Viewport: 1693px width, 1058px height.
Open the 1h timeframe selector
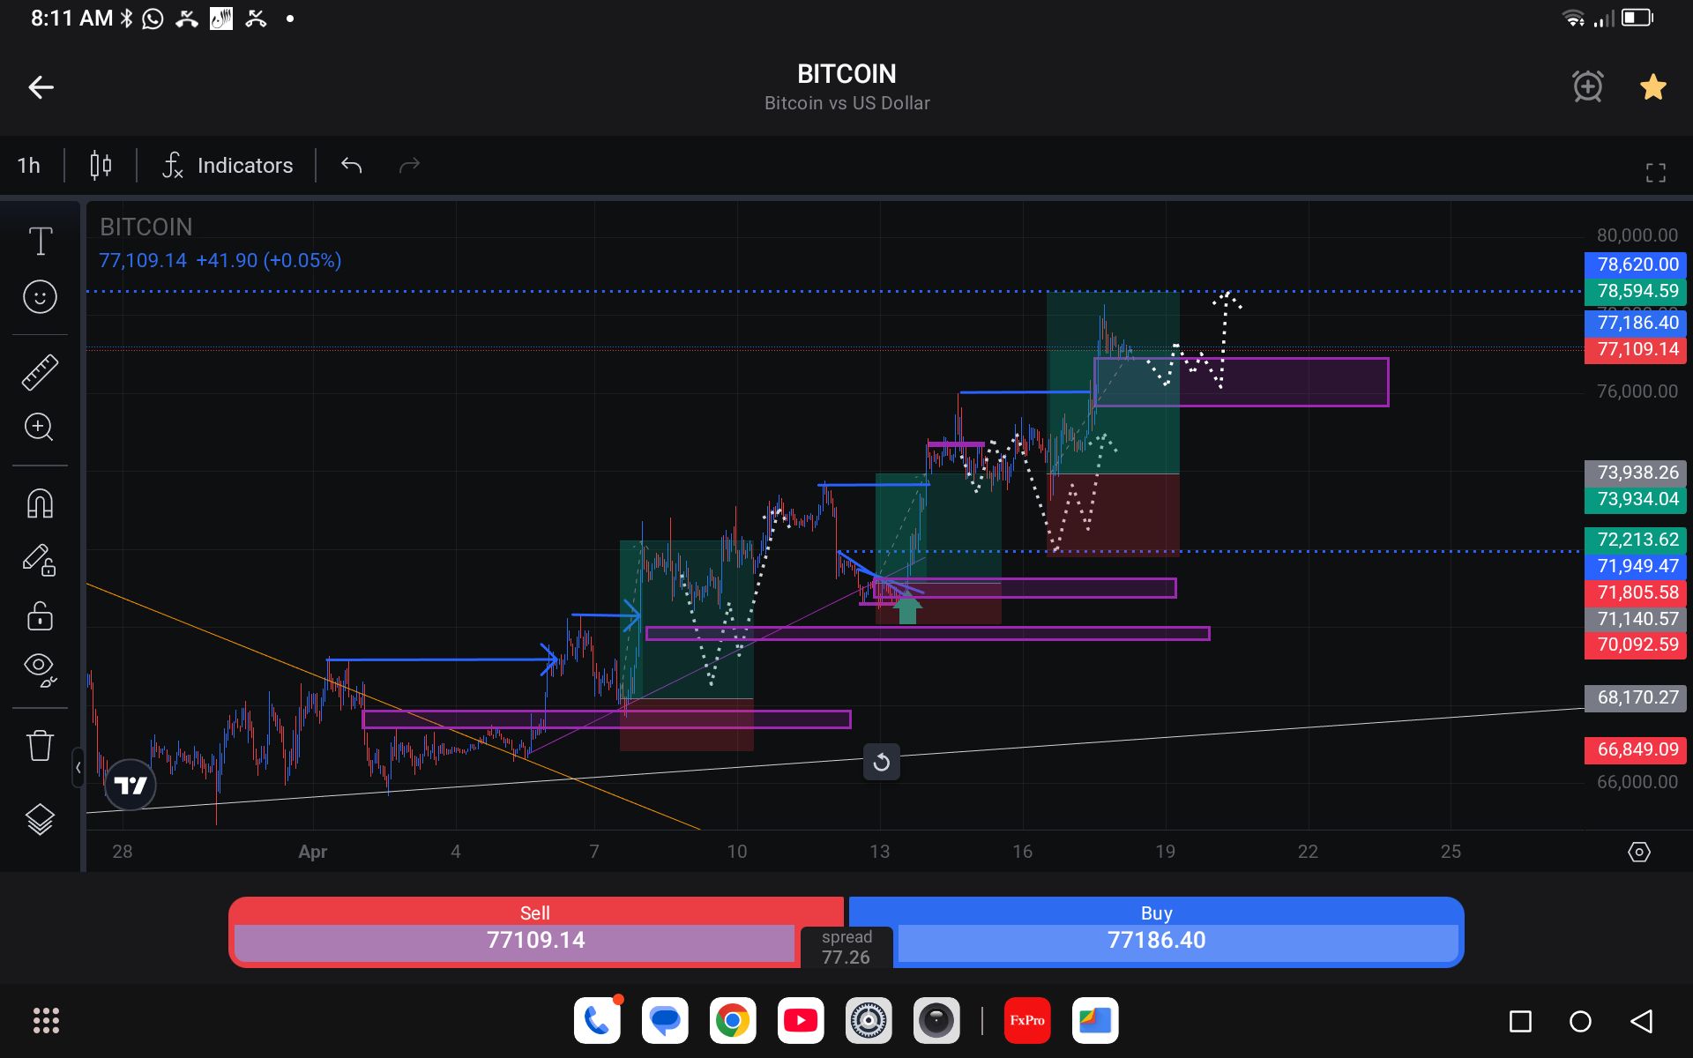[29, 165]
